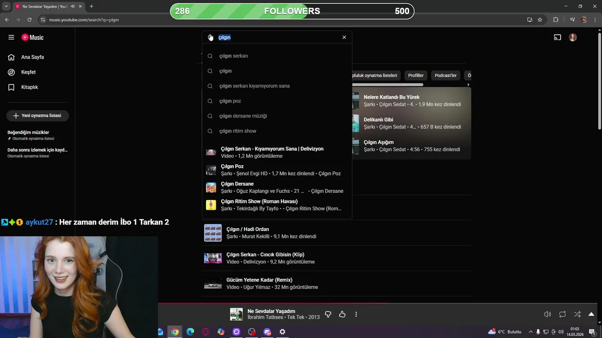Select suggestion çılgın serkan

tap(277, 56)
